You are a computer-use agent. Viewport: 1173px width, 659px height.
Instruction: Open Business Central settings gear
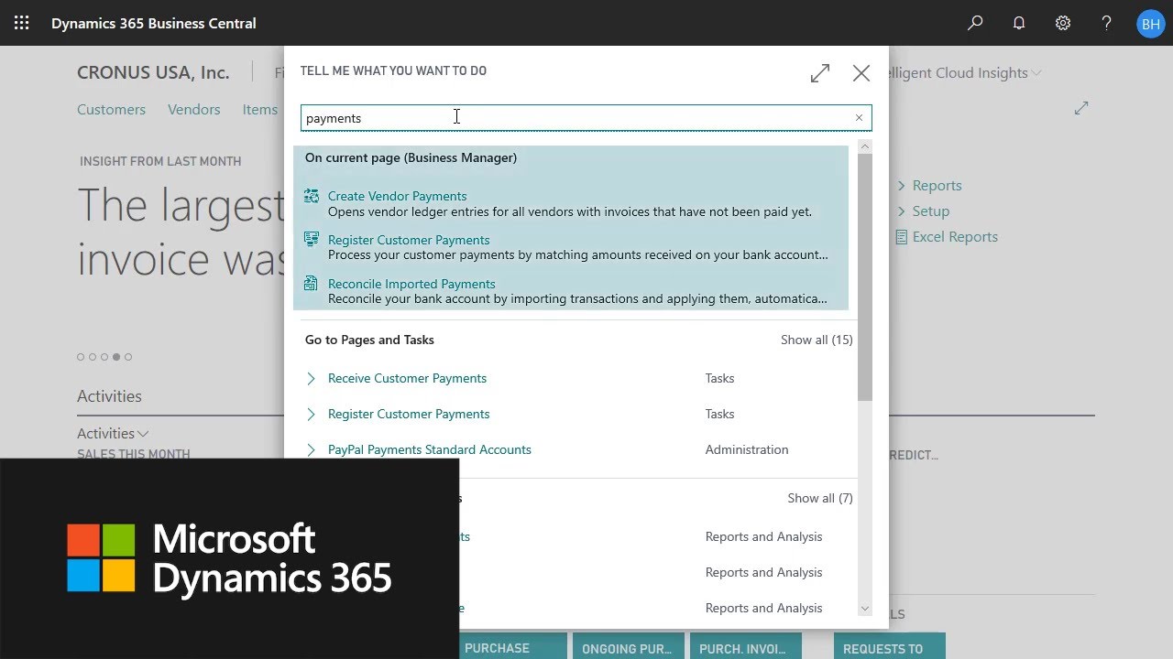1063,23
